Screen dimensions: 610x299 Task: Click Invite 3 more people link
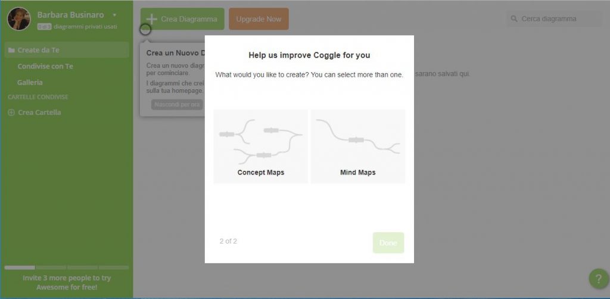[67, 283]
